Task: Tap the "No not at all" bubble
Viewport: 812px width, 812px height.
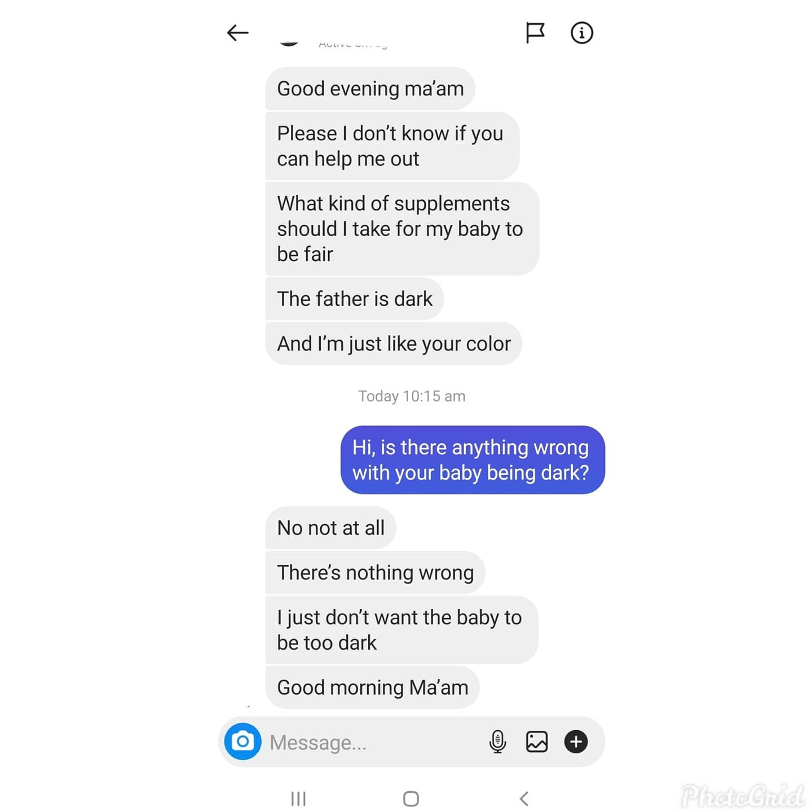Action: [330, 528]
